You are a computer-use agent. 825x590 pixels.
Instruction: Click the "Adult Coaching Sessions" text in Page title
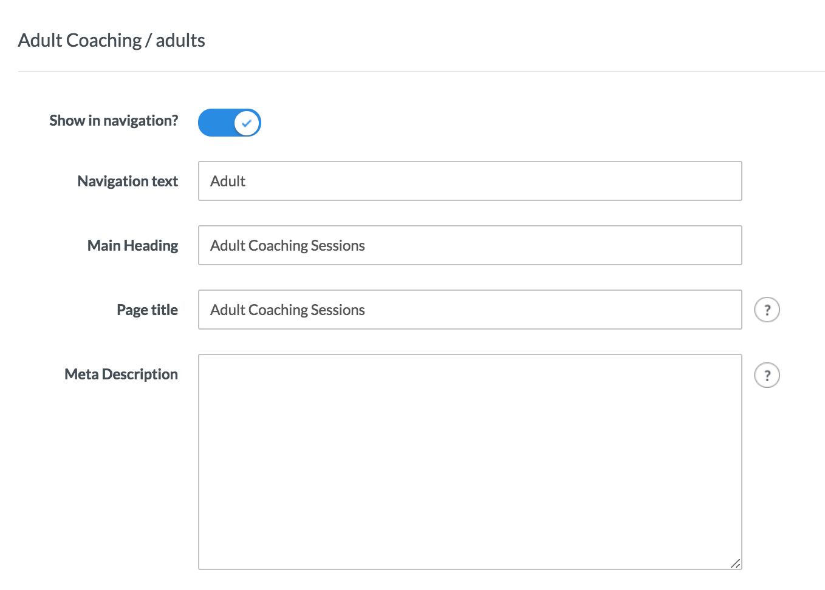click(287, 310)
